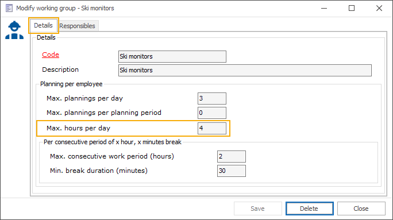
Task: Click 'Max. plannings per planning period' label
Action: pyautogui.click(x=104, y=113)
